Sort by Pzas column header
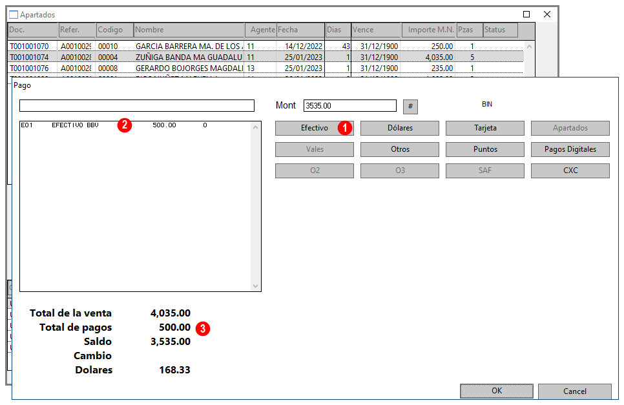Image resolution: width=624 pixels, height=405 pixels. [470, 30]
